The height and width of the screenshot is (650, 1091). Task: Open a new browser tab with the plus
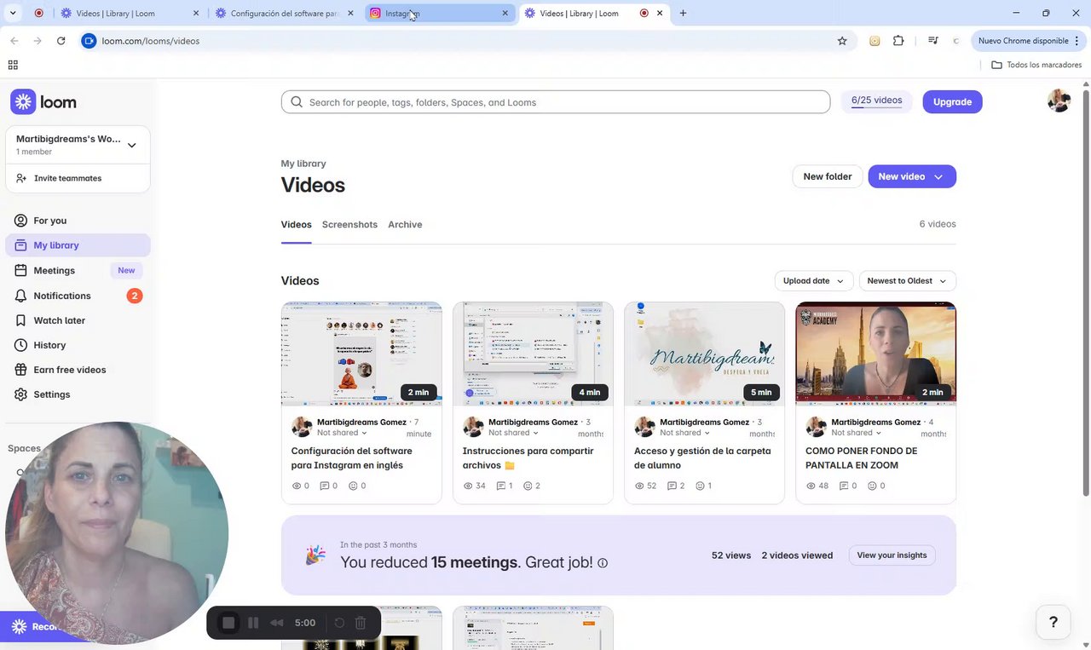[x=683, y=14]
